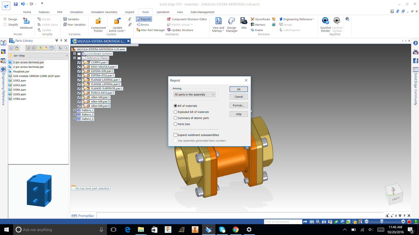This screenshot has height=235, width=419.
Task: Select the Simplify radio button in Model group
Action: (5, 25)
